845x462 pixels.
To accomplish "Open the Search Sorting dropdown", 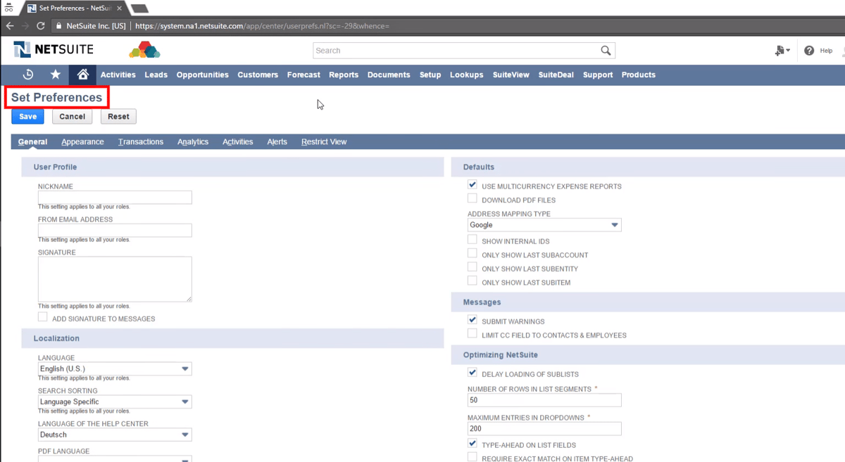I will coord(184,402).
